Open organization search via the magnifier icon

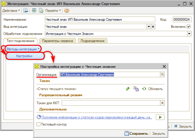[x=162, y=75]
